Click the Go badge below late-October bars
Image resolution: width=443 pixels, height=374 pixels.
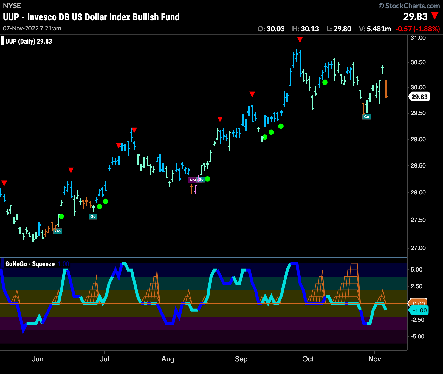click(x=367, y=117)
